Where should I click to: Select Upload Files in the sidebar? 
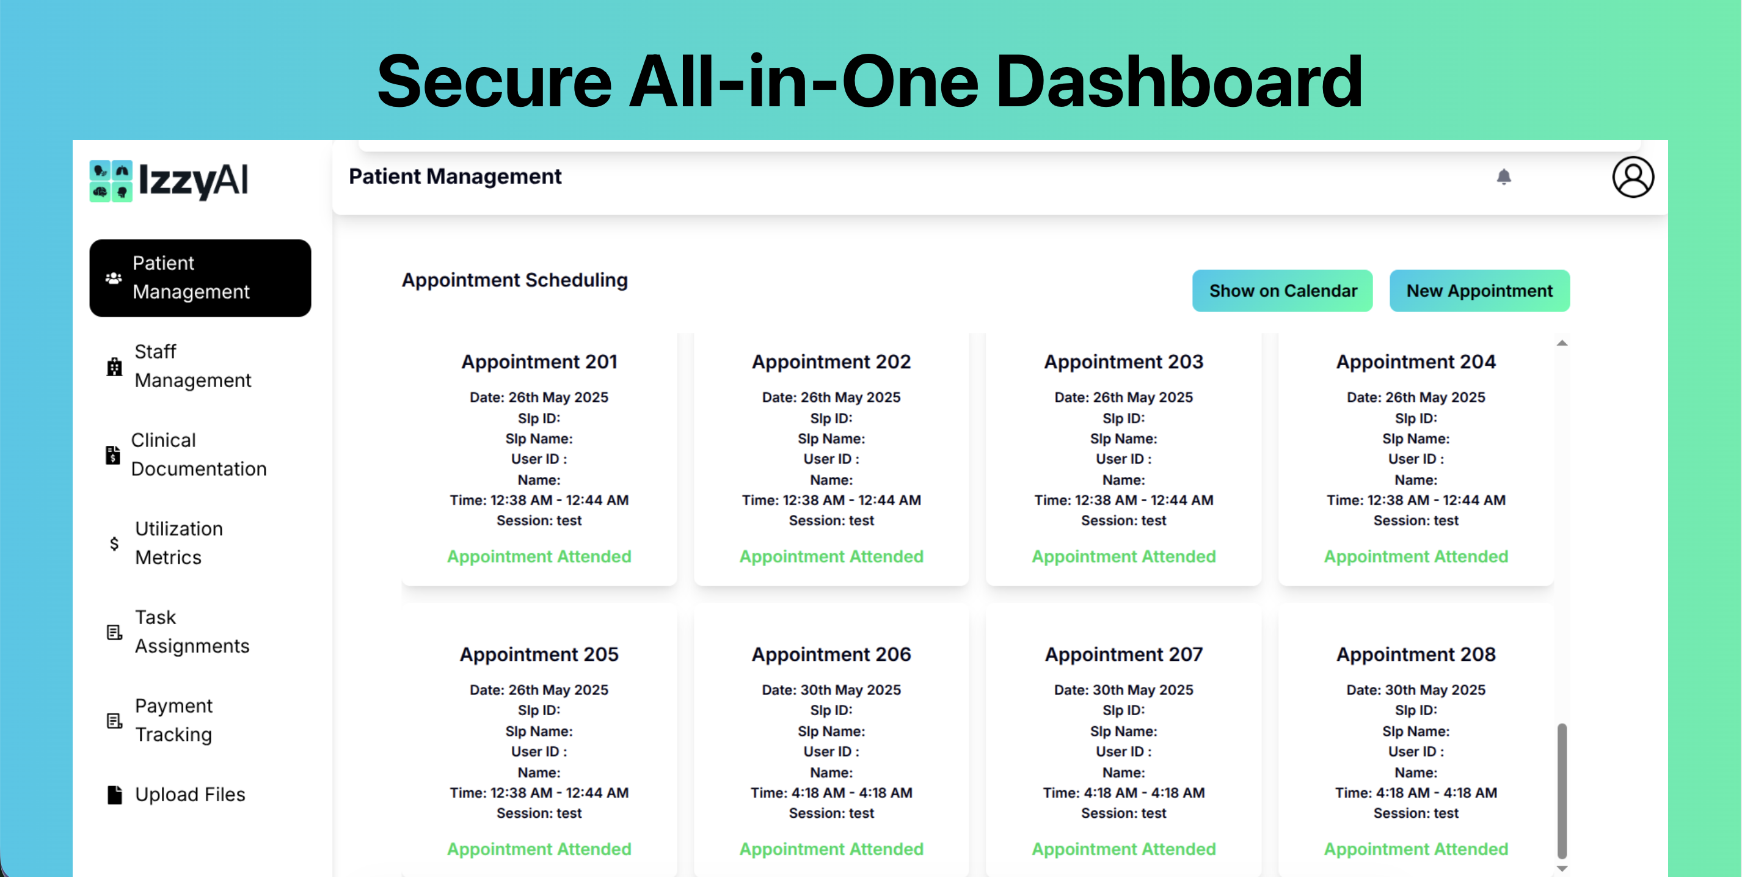point(190,795)
